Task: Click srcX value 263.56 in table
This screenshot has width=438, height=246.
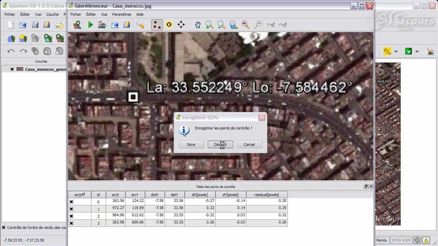Action: pos(115,202)
